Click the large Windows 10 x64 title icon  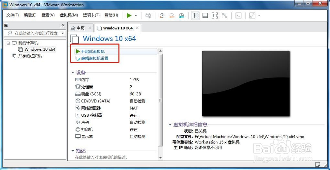click(75, 39)
